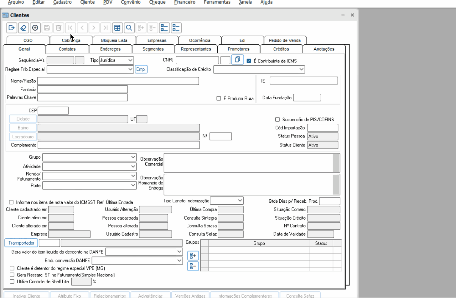Expand the Grupo dropdown
456x298 pixels.
coord(90,157)
